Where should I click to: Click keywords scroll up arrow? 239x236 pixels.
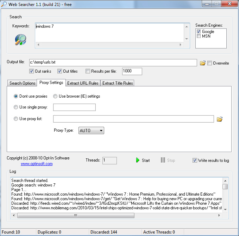tap(187, 27)
